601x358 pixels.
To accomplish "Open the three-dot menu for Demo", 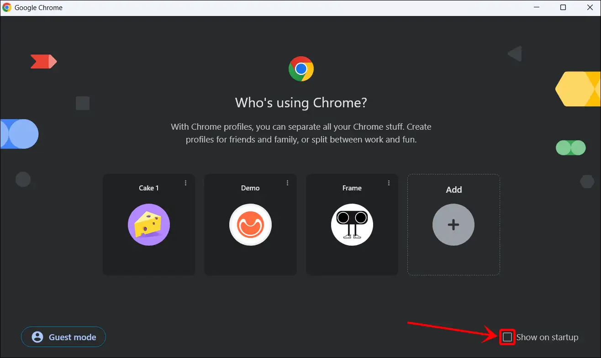I will (287, 183).
